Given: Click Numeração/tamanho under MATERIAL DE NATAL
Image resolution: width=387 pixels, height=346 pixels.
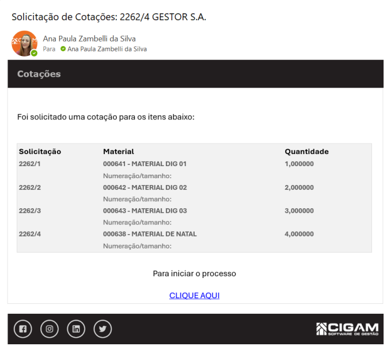Looking at the screenshot, I should click(137, 246).
